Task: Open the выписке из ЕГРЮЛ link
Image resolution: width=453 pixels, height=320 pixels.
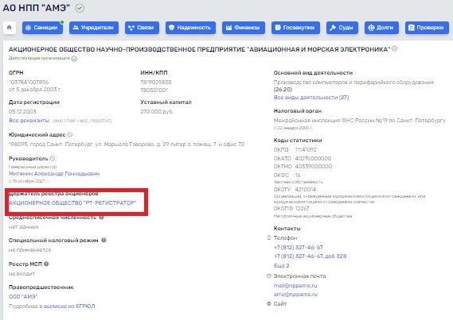Action: [x=69, y=307]
